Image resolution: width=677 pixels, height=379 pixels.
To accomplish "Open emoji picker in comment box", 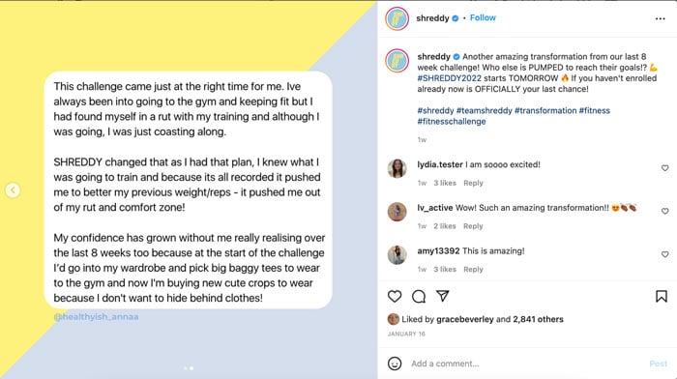I will 395,364.
